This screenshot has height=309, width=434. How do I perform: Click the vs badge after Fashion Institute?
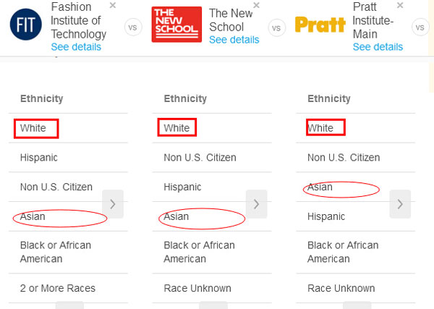(x=133, y=27)
